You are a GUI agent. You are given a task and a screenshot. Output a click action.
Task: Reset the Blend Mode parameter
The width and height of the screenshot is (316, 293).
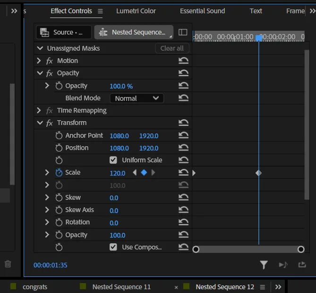183,98
